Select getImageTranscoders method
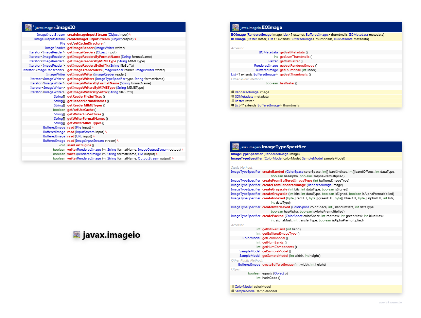 pyautogui.click(x=84, y=70)
